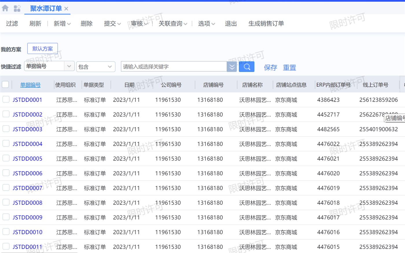This screenshot has width=405, height=253.
Task: Select the 默认方案 scheme button
Action: point(43,49)
